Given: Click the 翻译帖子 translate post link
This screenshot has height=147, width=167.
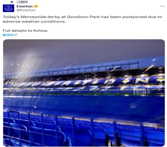Looking at the screenshot, I should click(10, 35).
